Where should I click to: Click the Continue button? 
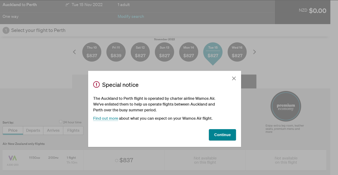coord(222,135)
